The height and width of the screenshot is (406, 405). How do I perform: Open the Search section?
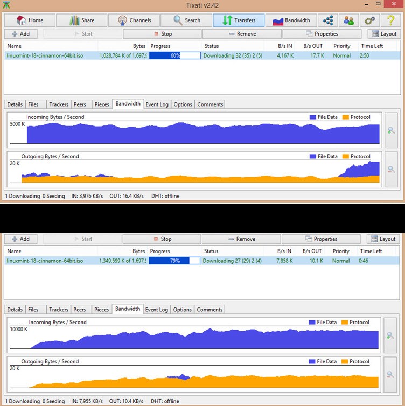186,20
